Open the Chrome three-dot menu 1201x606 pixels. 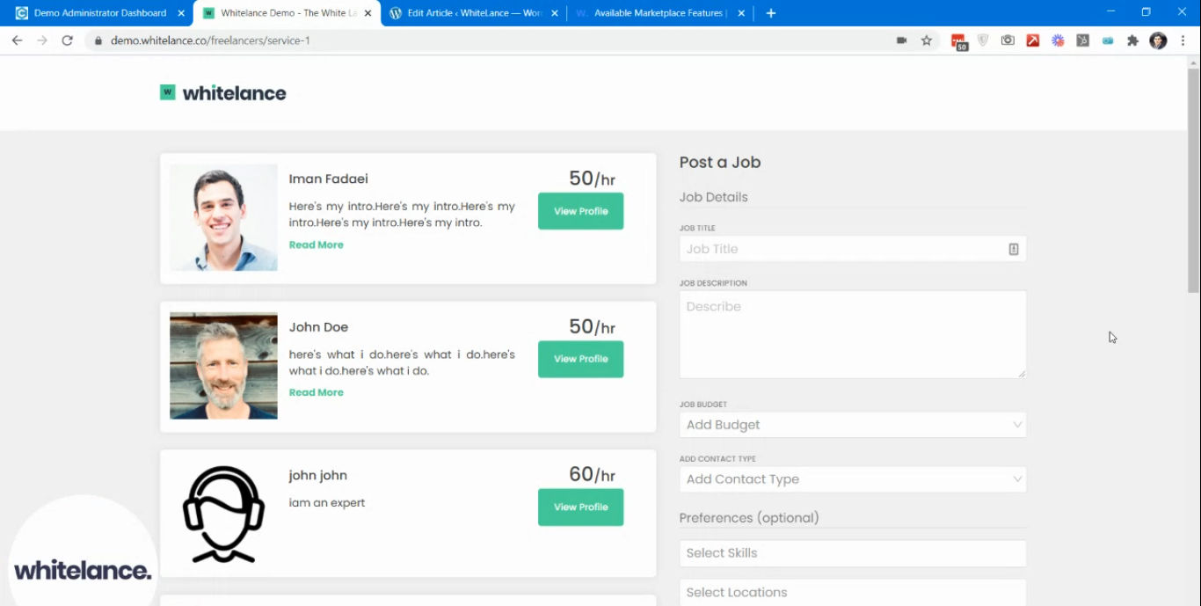click(x=1183, y=40)
